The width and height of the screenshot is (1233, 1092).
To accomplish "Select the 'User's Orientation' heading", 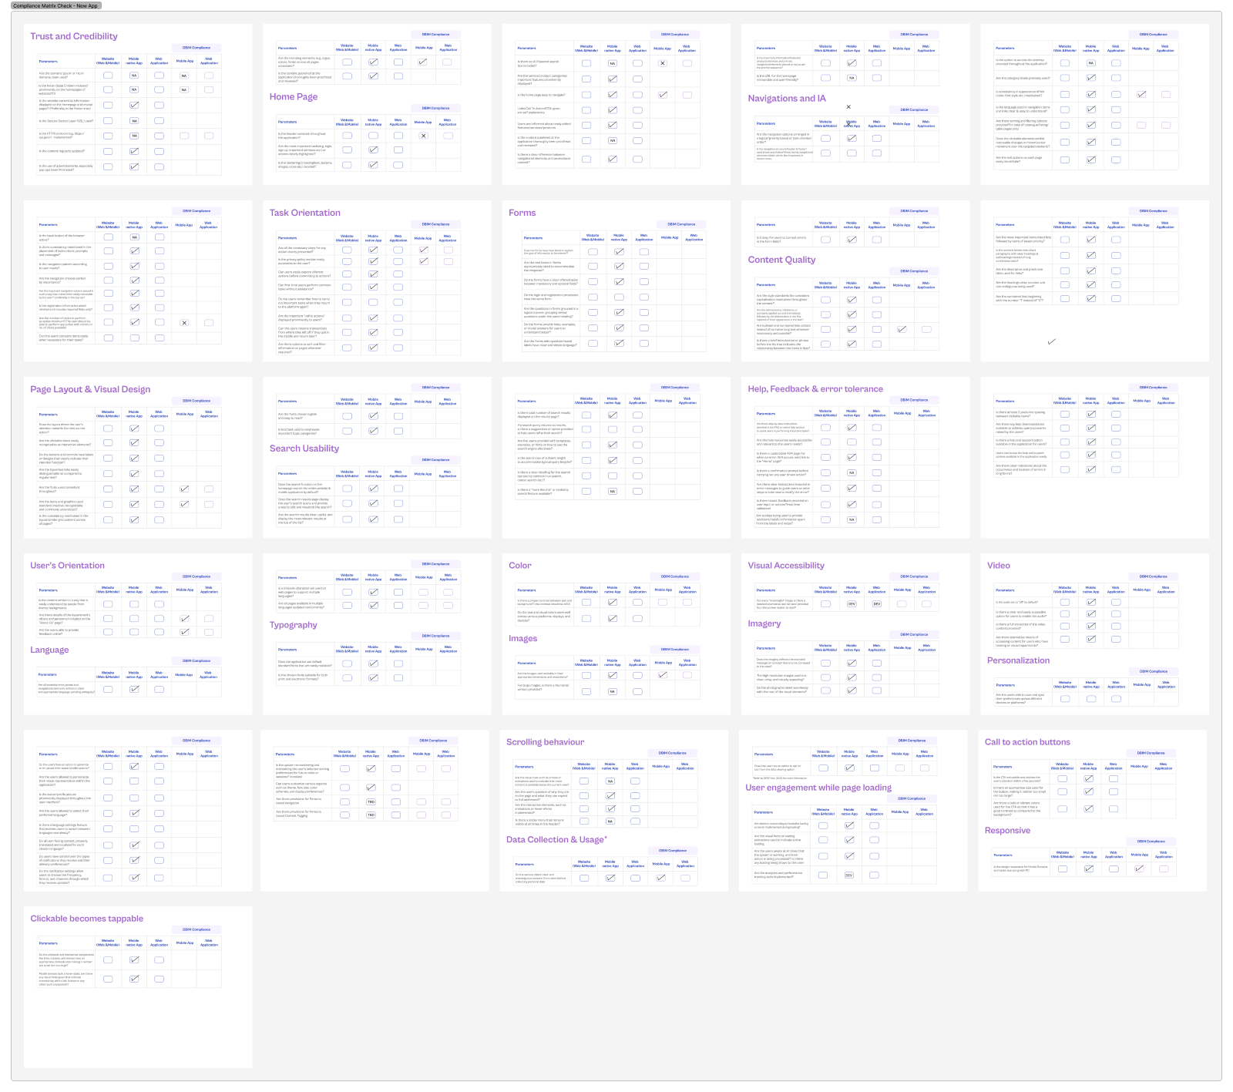I will [67, 566].
